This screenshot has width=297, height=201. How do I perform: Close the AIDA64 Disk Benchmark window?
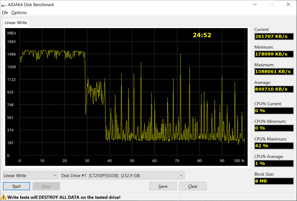coord(288,5)
